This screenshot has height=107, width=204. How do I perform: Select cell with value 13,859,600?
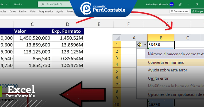pos(32,45)
